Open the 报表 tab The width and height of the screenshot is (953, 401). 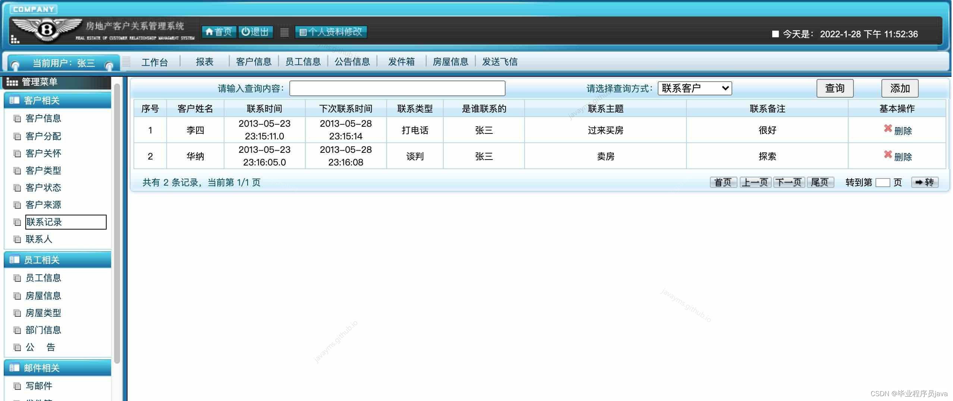click(x=205, y=62)
